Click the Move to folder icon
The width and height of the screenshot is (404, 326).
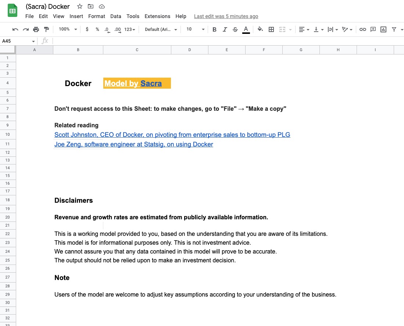[90, 7]
